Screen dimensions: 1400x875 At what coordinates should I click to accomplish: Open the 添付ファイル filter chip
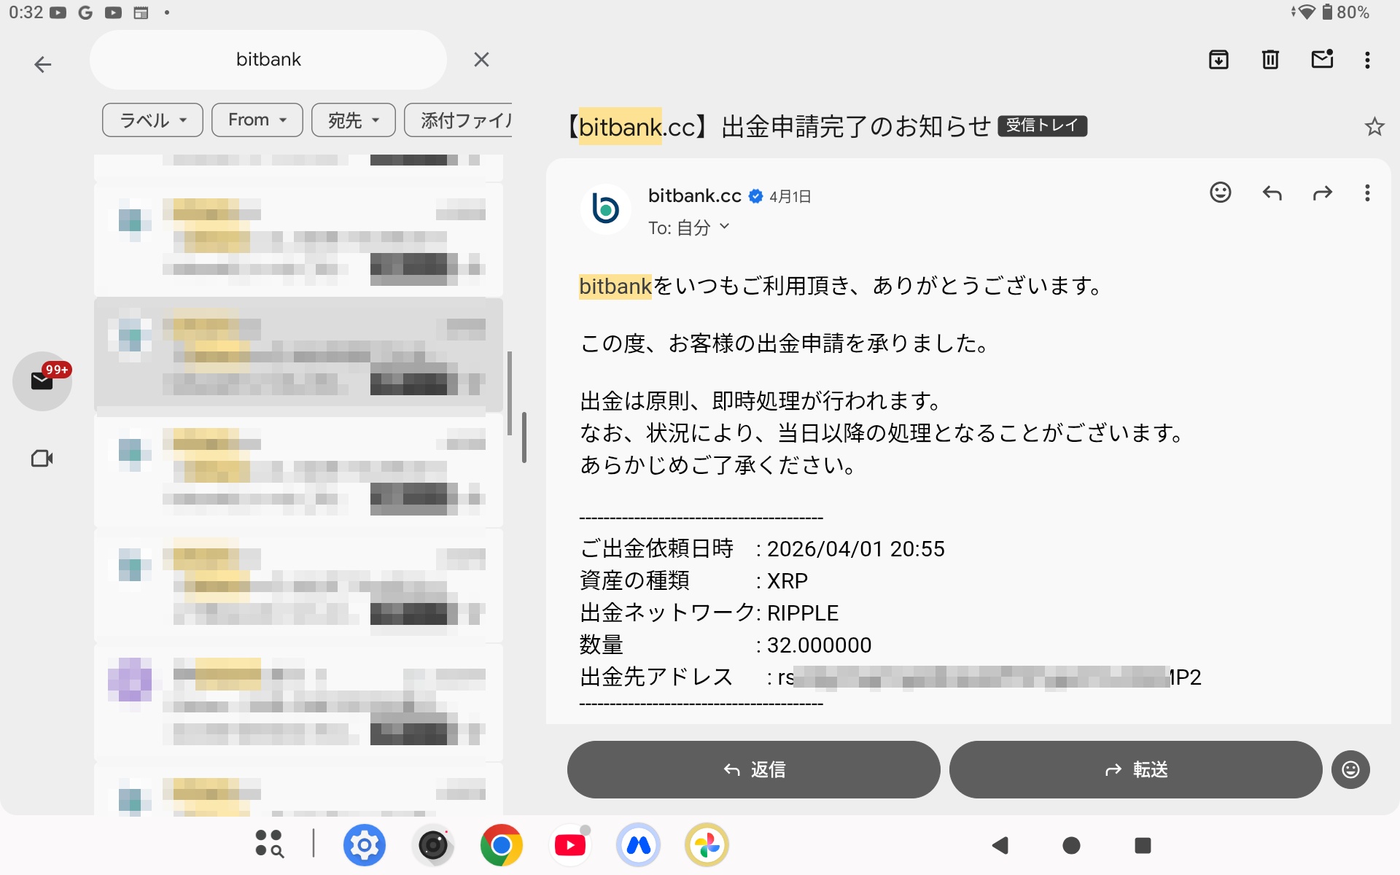coord(458,120)
